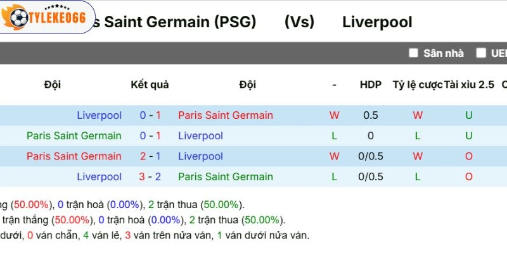Click the Liverpool title in page heading
Screen dimensions: 507x253
coord(377,22)
